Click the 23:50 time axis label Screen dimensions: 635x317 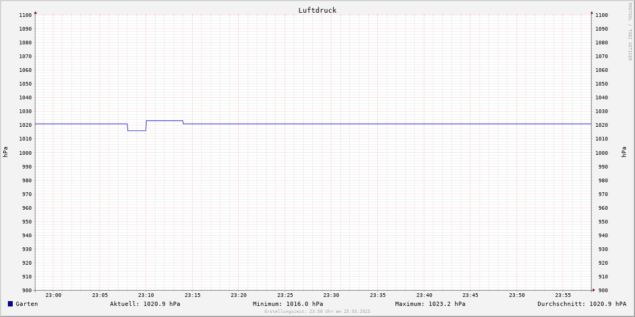coord(517,295)
